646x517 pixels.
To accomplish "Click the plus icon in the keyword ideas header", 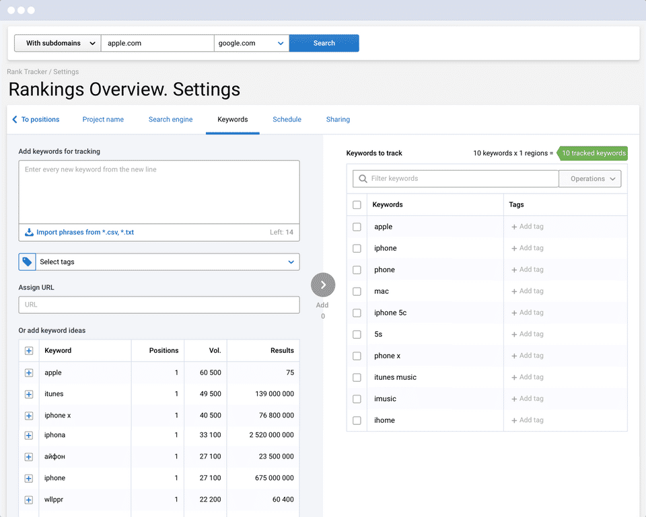I will click(29, 351).
